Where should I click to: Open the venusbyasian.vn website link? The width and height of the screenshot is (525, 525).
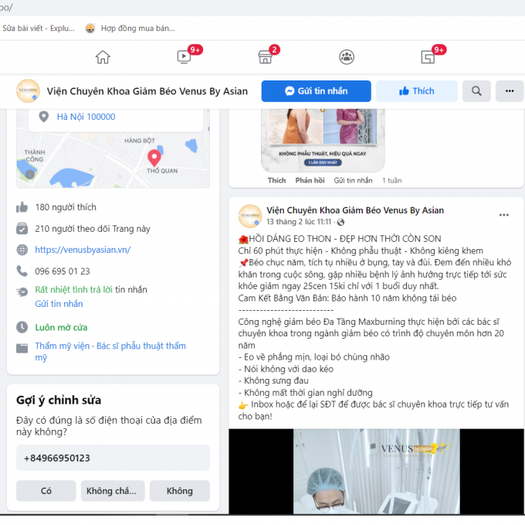(83, 250)
